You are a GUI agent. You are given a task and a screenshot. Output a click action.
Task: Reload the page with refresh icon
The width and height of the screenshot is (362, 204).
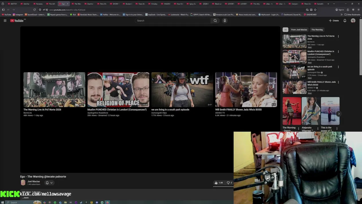[35, 10]
